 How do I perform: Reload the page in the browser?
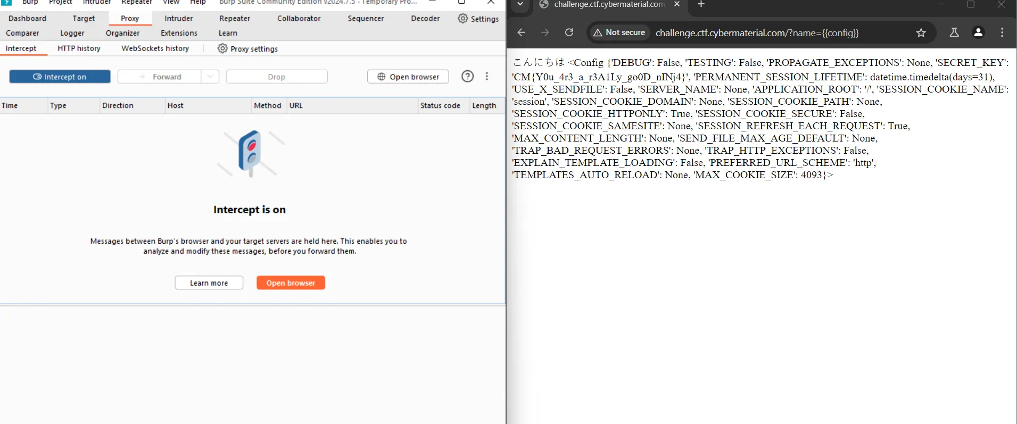point(569,32)
